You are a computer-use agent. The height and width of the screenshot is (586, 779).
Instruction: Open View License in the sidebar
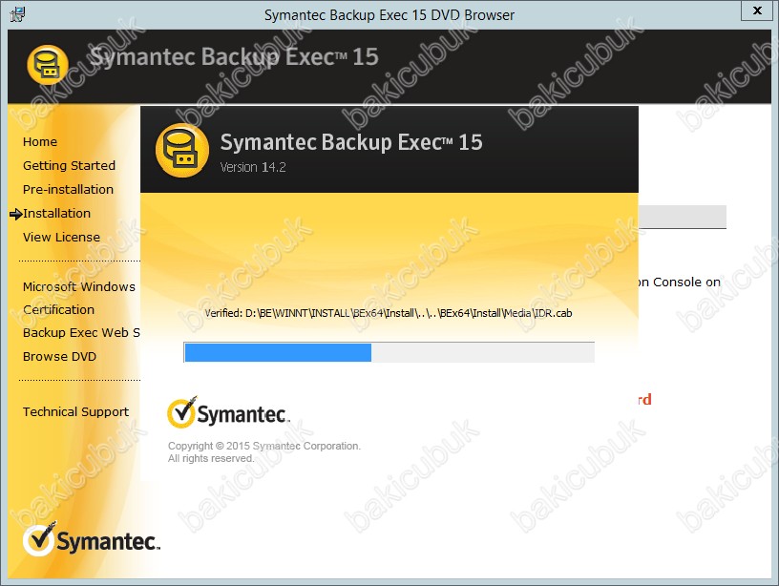pos(61,238)
